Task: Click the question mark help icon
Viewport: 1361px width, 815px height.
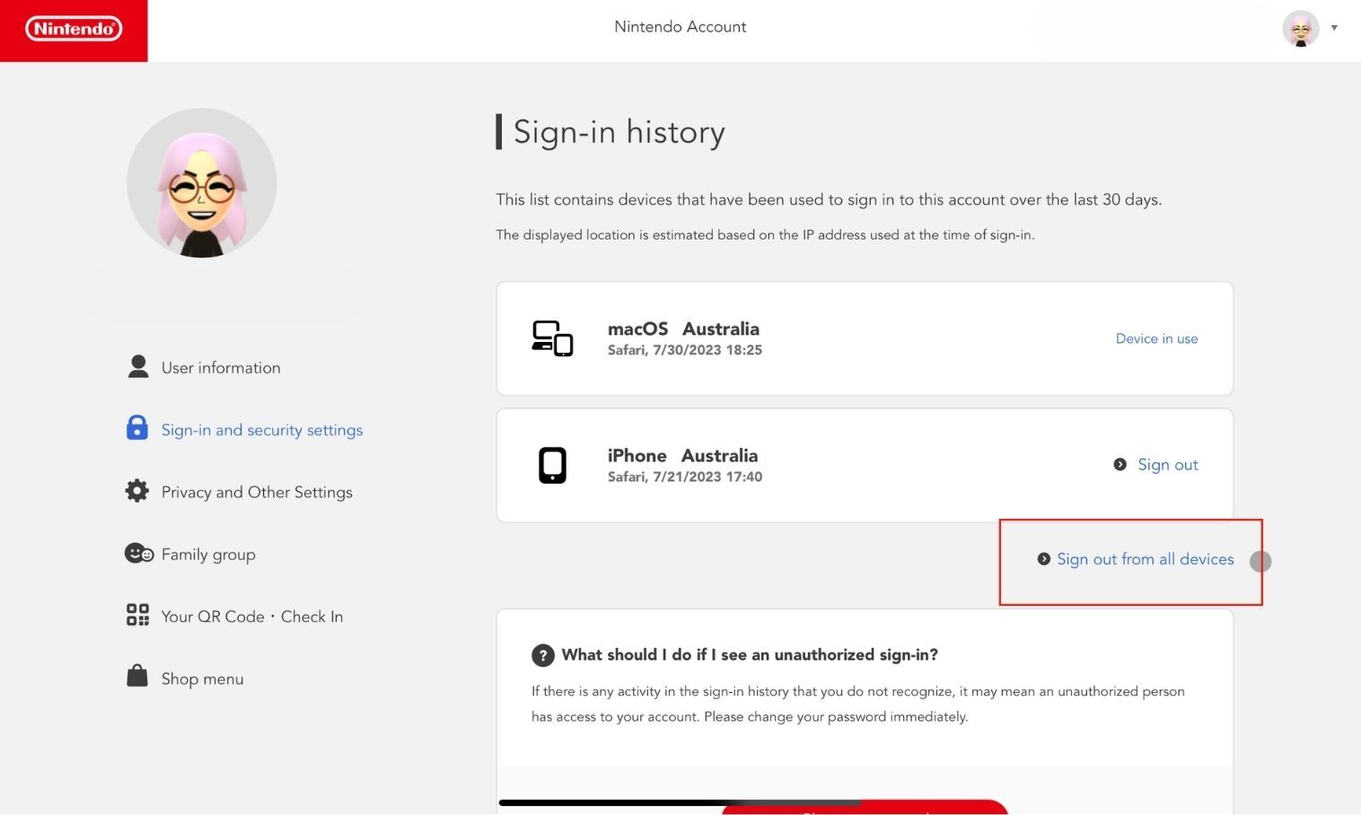Action: [543, 655]
